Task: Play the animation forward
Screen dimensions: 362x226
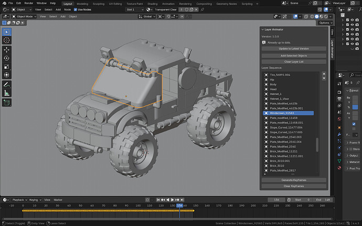Action: click(172, 200)
